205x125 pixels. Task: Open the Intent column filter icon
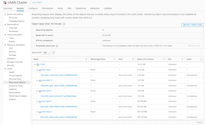(201, 59)
